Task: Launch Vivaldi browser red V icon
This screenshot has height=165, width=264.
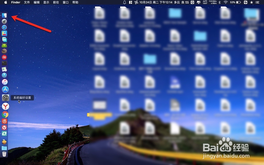Action: (x=4, y=128)
